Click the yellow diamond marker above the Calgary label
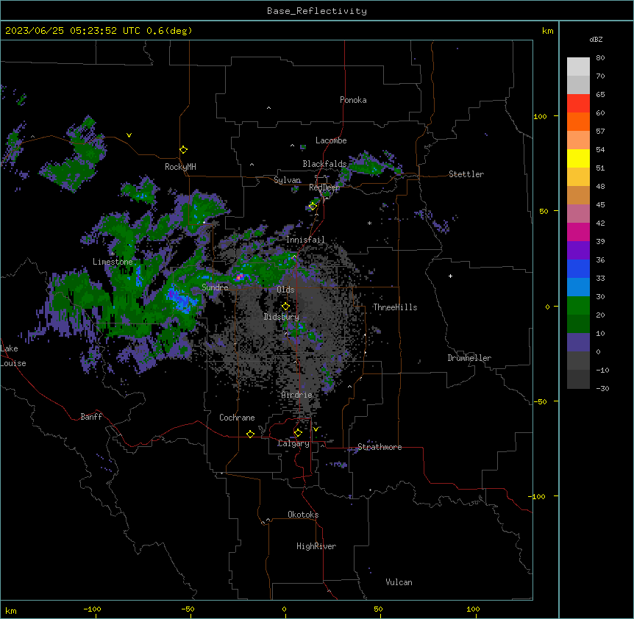The height and width of the screenshot is (619, 634). pyautogui.click(x=298, y=433)
